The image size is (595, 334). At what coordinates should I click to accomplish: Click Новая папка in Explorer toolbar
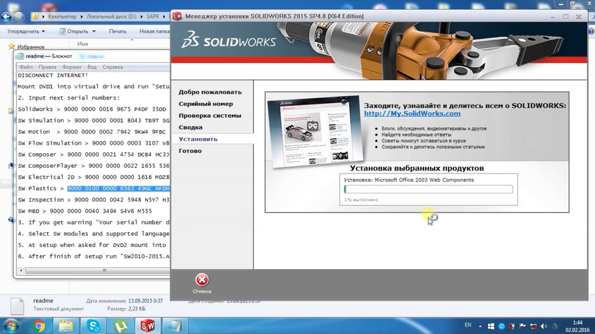click(x=154, y=32)
